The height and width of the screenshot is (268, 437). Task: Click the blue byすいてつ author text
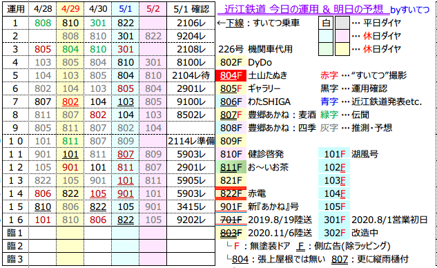[x=409, y=10]
